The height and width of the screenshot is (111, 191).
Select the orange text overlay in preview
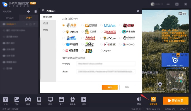pyautogui.click(x=174, y=36)
